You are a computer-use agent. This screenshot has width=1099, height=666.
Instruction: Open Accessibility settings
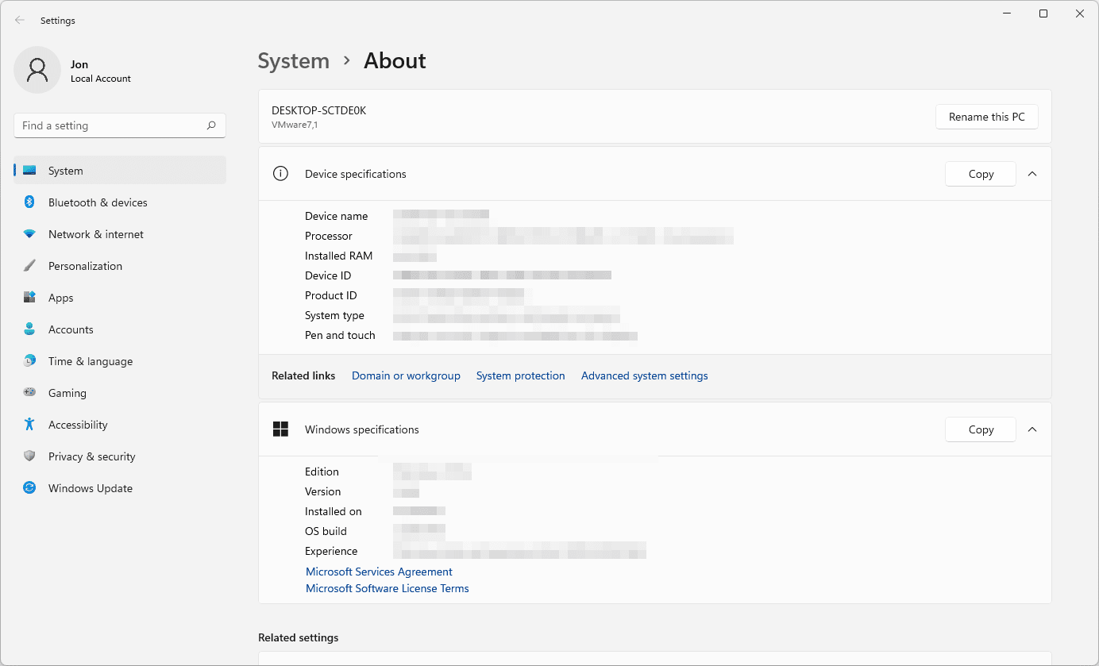click(x=120, y=425)
